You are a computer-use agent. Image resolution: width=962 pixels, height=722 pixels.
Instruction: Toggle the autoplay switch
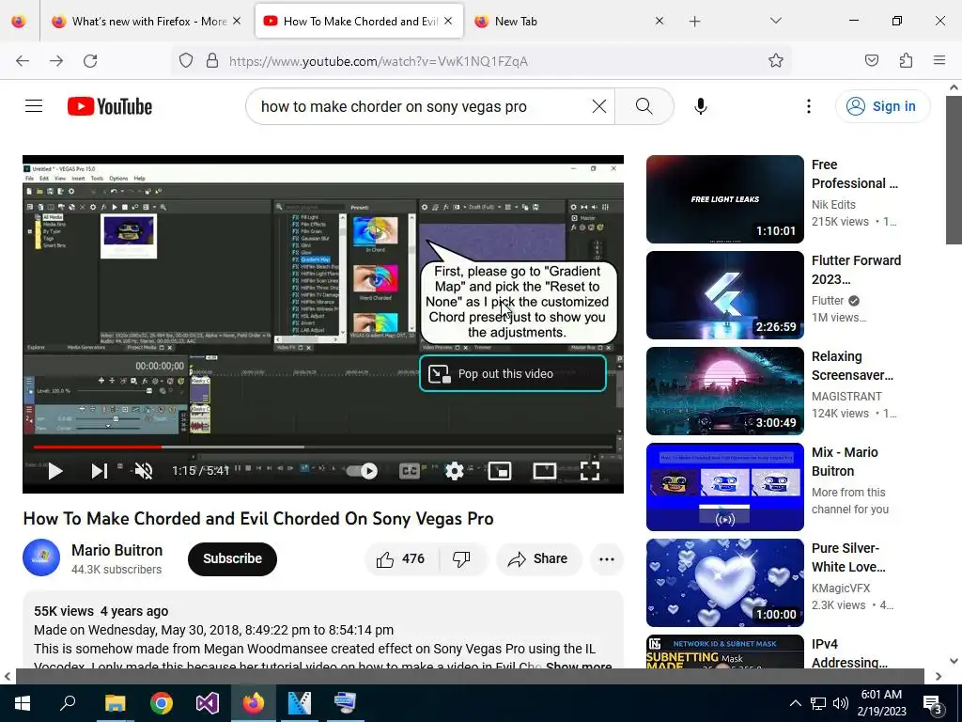362,471
